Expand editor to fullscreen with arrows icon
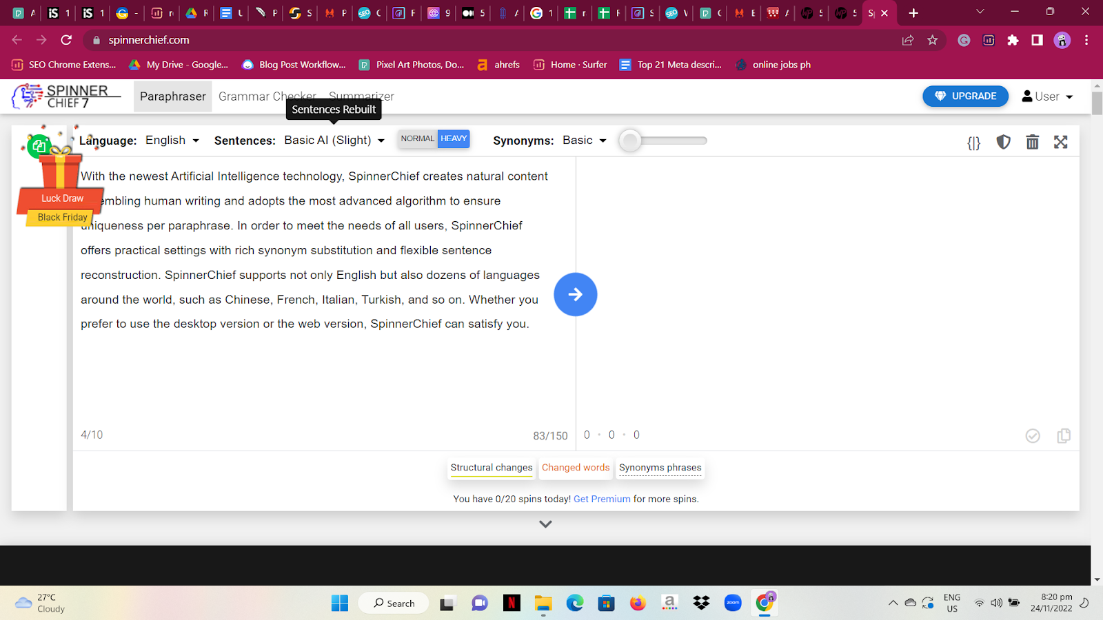1103x620 pixels. click(1061, 142)
